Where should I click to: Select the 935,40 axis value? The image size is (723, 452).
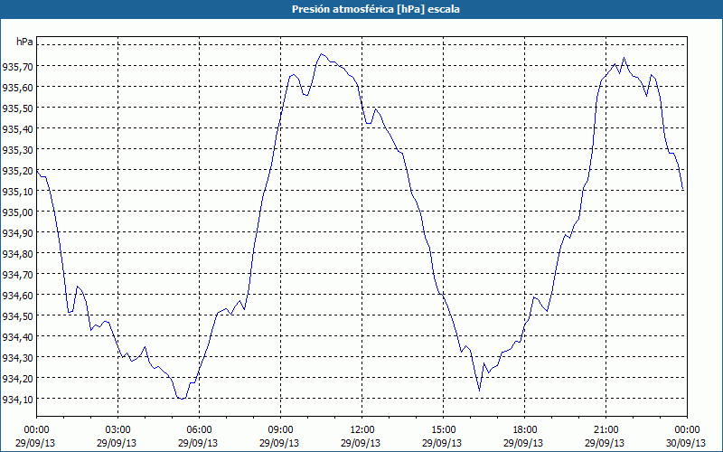click(x=17, y=129)
